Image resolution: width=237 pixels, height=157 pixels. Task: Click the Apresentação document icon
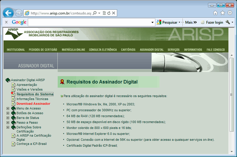[x=13, y=85]
